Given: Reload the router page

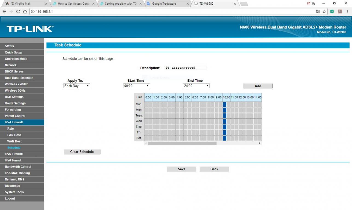Looking at the screenshot, I should pyautogui.click(x=18, y=11).
